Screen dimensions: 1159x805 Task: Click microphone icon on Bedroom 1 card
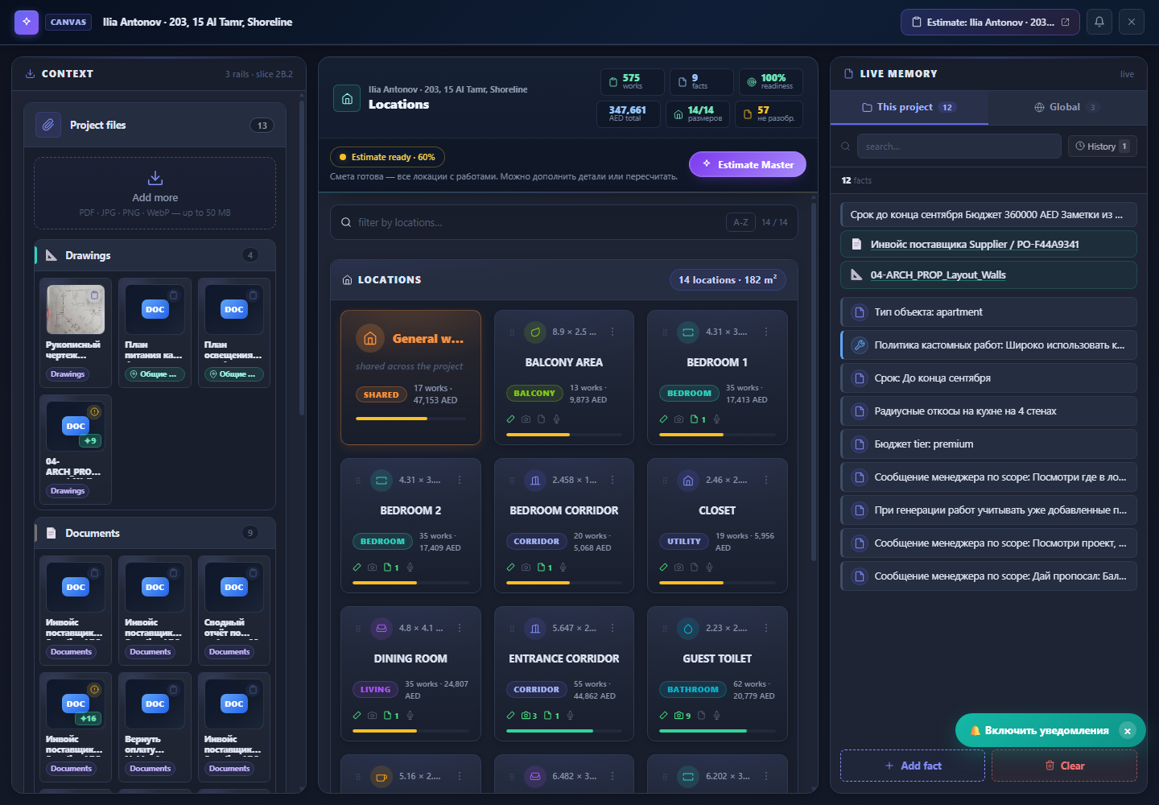coord(716,419)
